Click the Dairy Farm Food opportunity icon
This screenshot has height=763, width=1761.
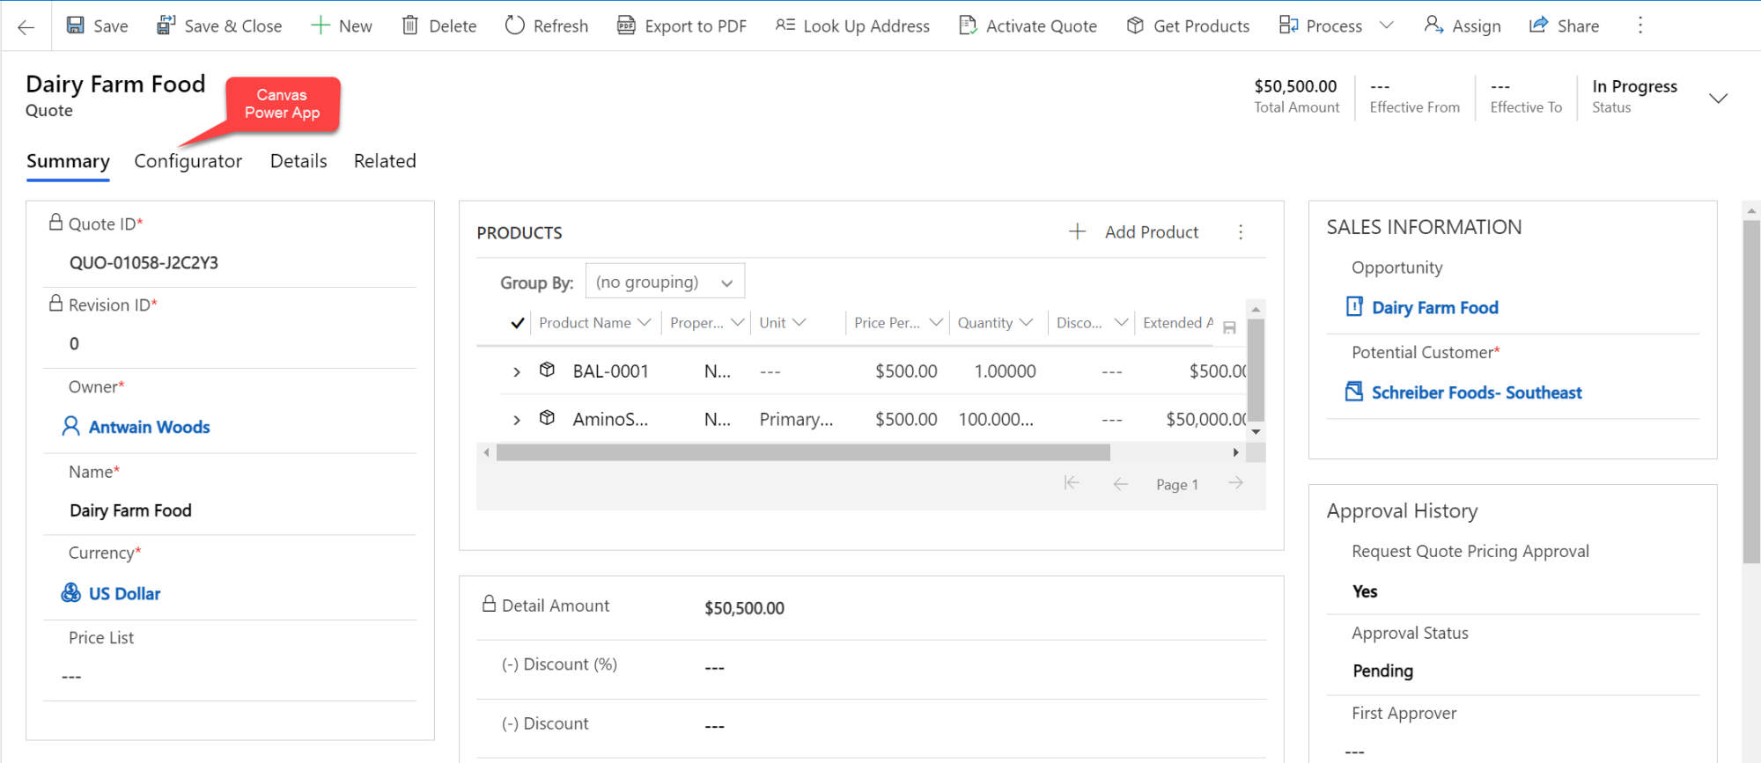(1354, 306)
